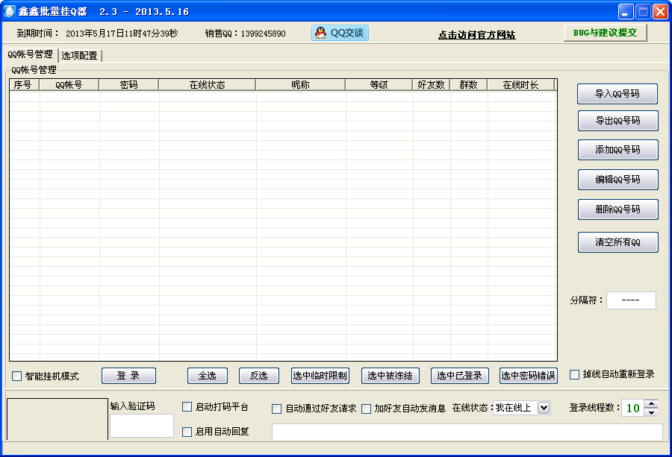The image size is (672, 457).
Task: Click the app icon in title bar
Action: click(x=10, y=11)
